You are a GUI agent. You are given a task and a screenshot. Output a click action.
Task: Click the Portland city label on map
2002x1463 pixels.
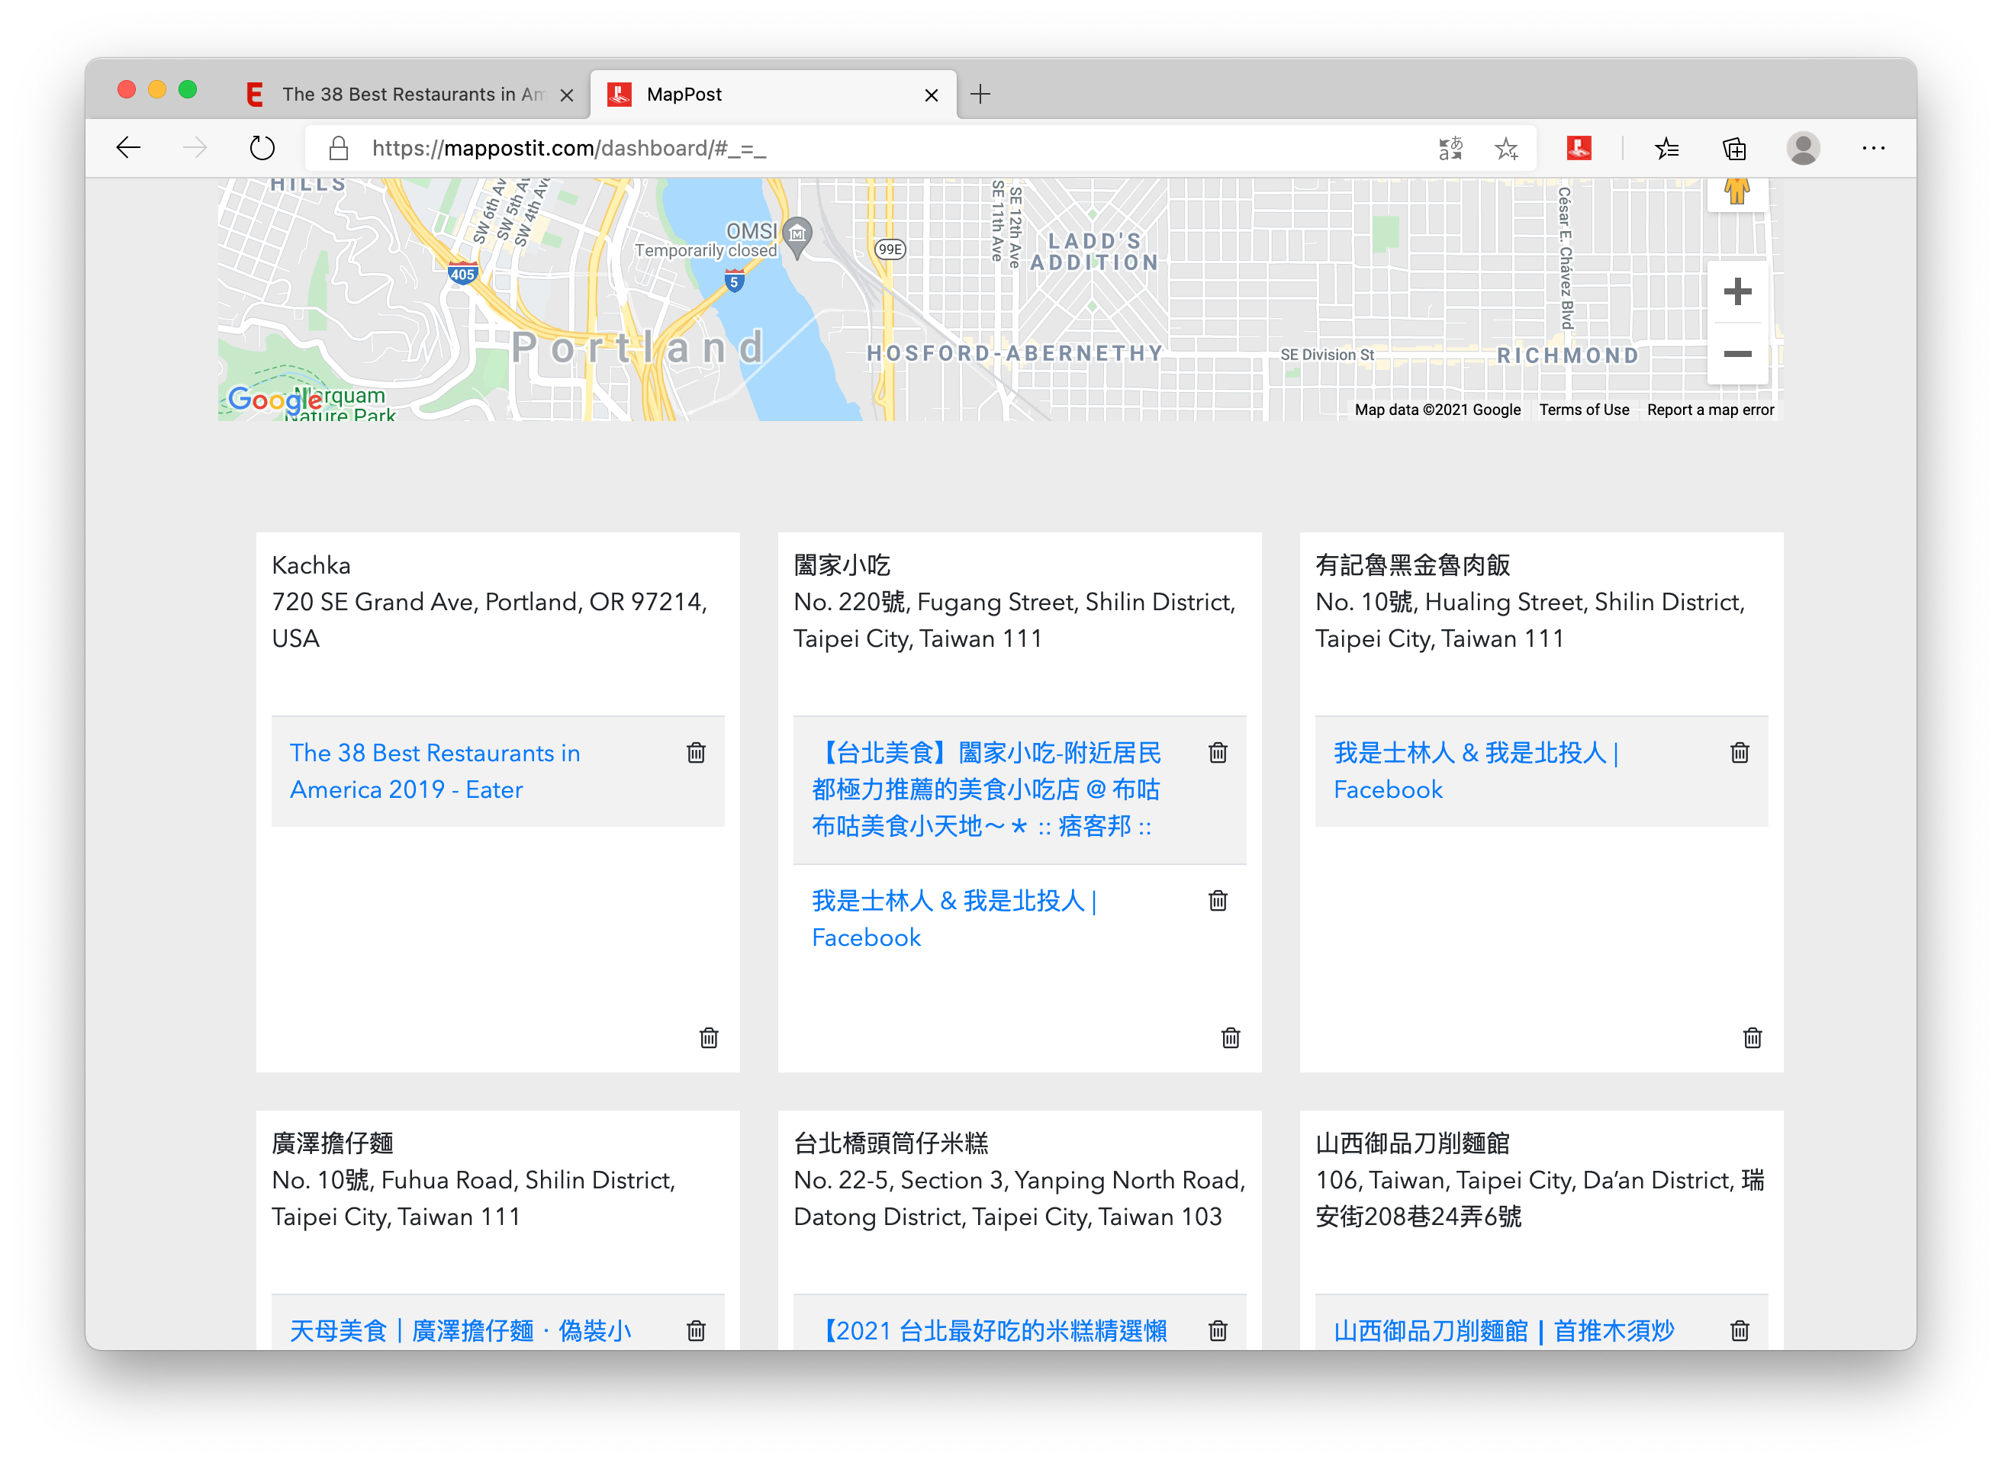[638, 347]
